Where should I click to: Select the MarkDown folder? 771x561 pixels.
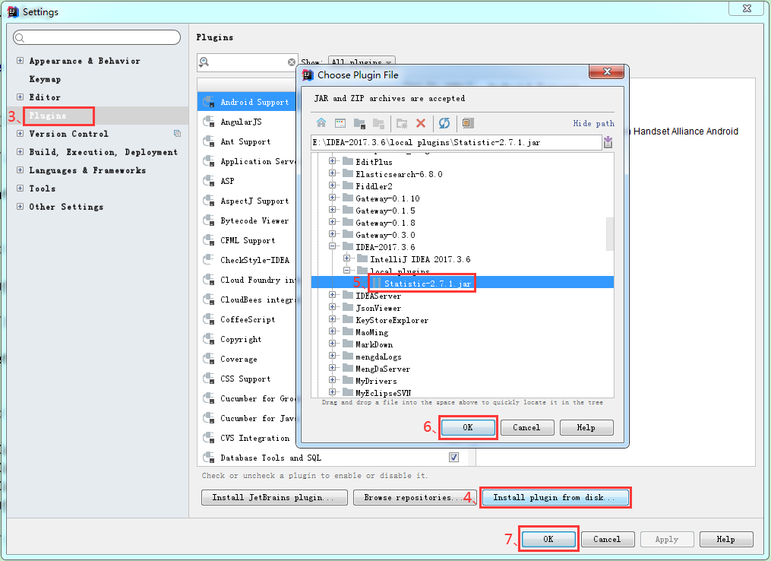374,344
